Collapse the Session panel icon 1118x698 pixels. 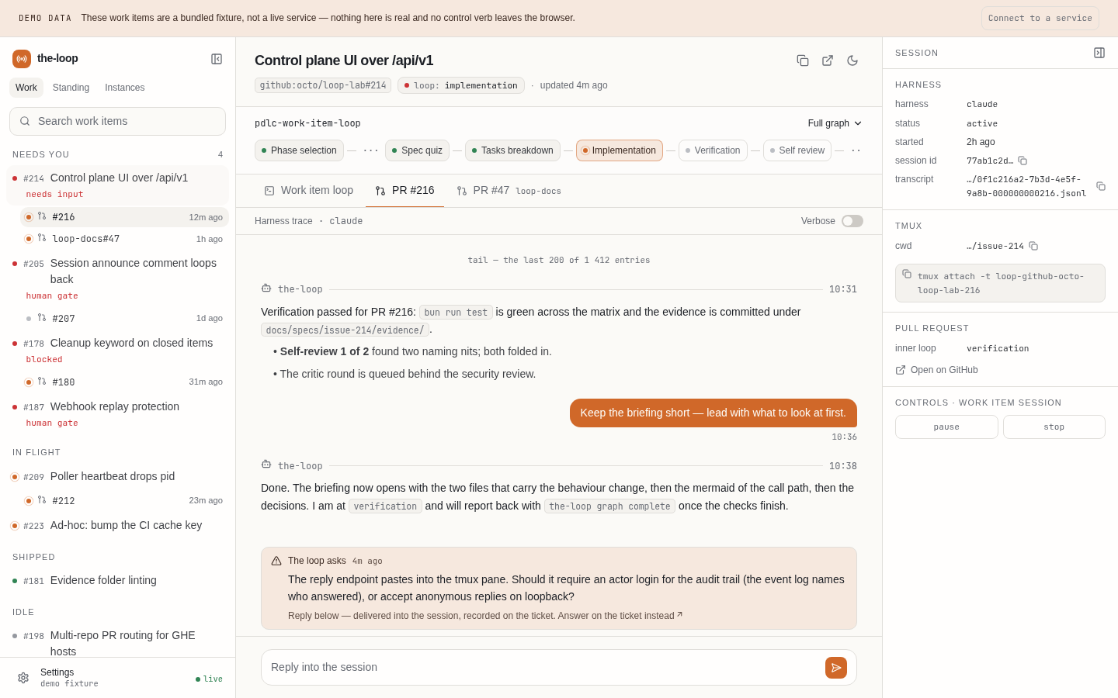(1099, 53)
